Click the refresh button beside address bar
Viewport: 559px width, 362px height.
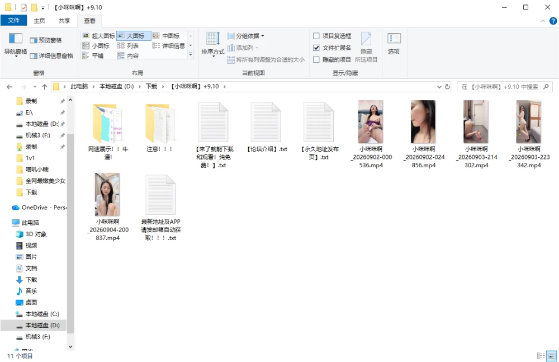447,86
